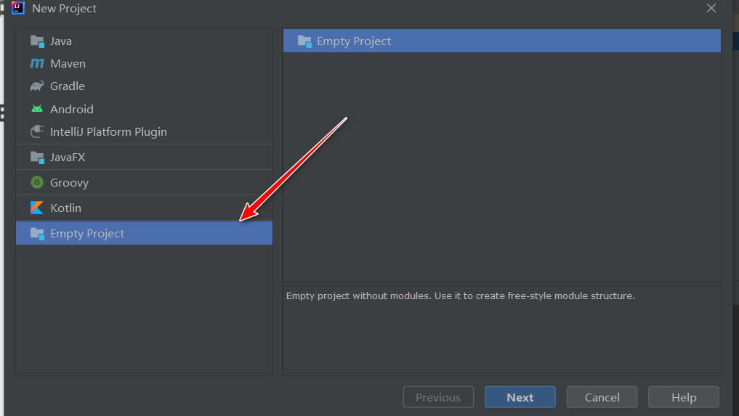The image size is (739, 416).
Task: Select the Kotlin project type
Action: tap(144, 208)
